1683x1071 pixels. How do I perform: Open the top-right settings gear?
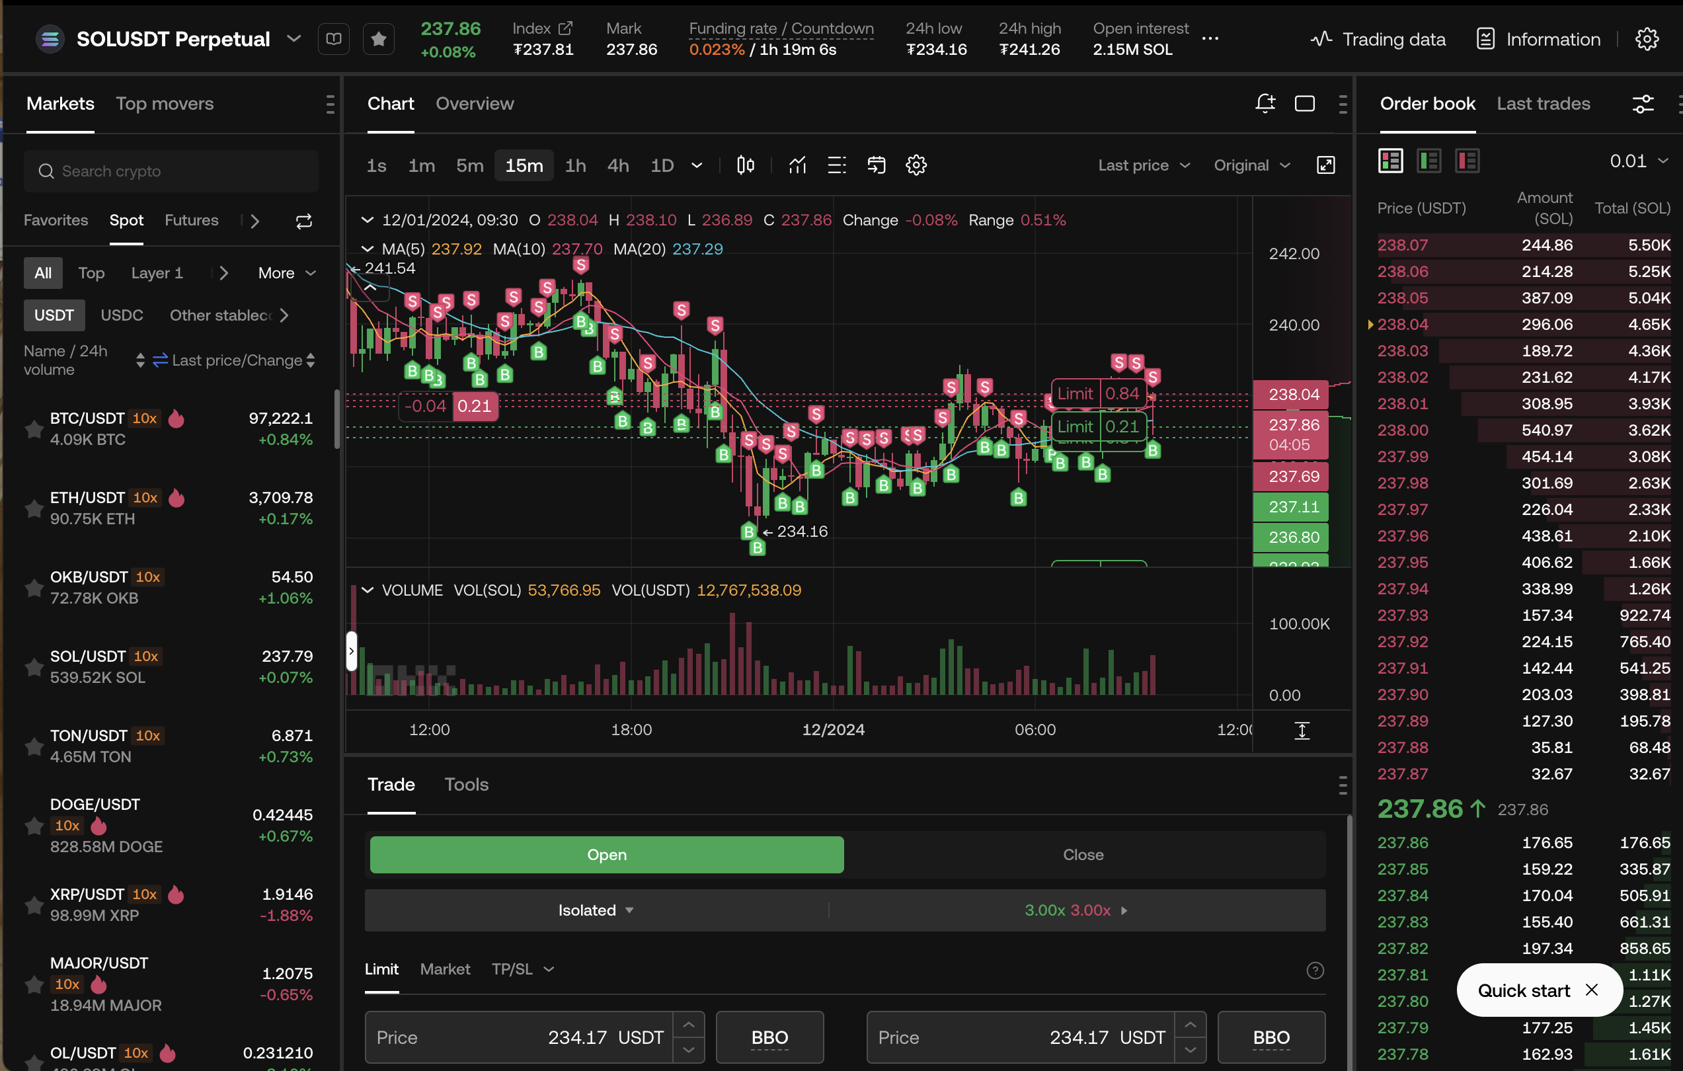click(x=1647, y=39)
